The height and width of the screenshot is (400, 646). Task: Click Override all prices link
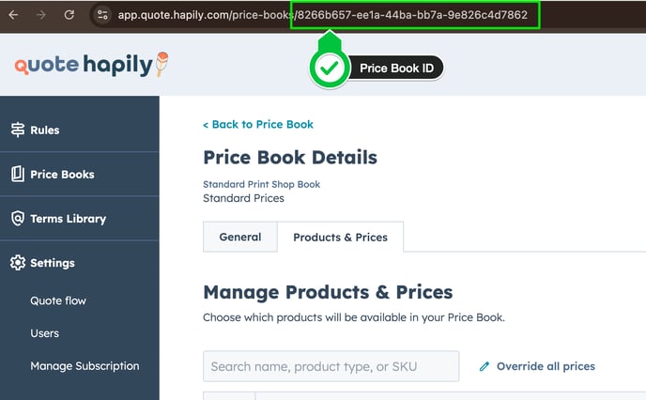point(546,366)
